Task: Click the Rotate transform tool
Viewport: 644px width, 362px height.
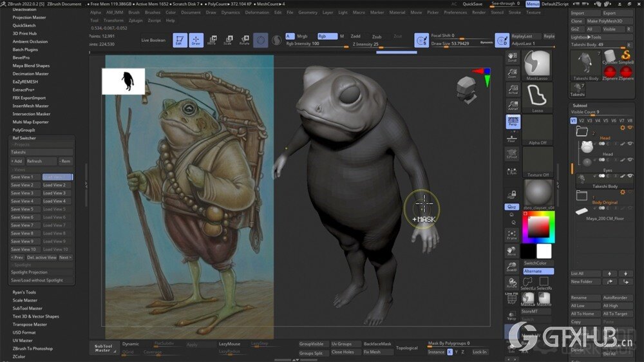Action: tap(244, 41)
